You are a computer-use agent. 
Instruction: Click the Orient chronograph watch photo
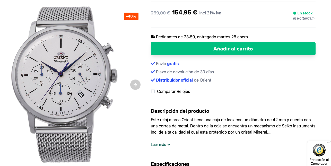coord(64,82)
